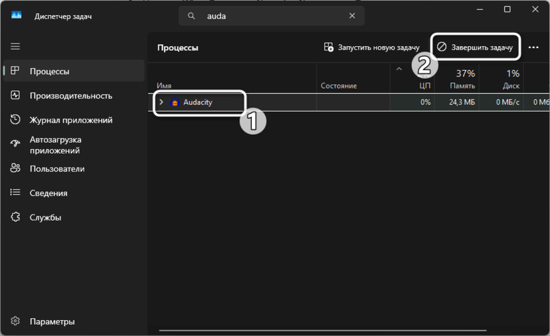
Task: Open the Службы services puzzle icon
Action: click(15, 217)
